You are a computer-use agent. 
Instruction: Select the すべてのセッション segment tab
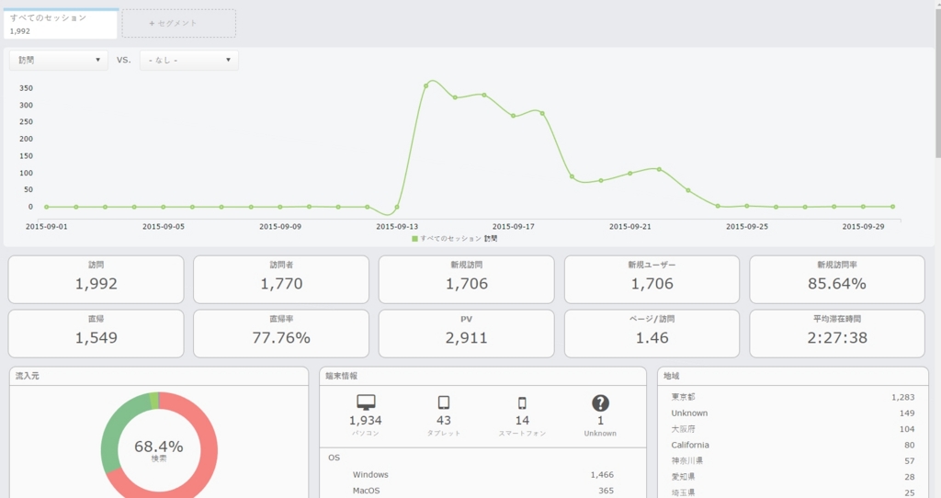point(61,24)
